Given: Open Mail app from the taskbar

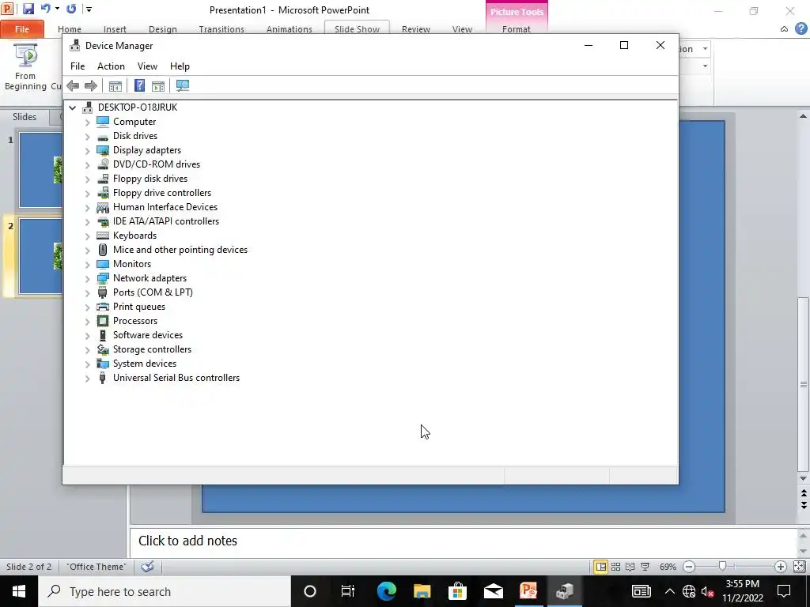Looking at the screenshot, I should 494,591.
